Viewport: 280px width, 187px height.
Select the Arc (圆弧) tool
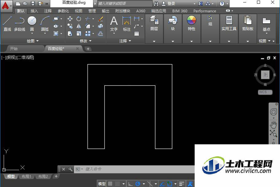coord(45,24)
